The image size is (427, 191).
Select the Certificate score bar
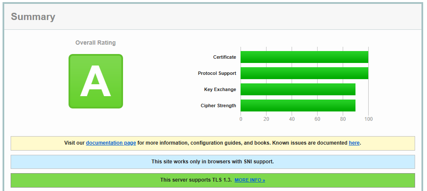click(304, 57)
